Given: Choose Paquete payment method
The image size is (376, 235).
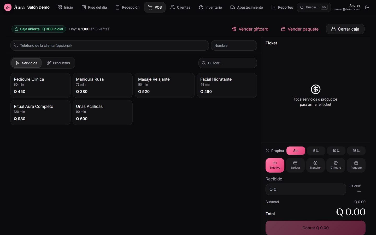Looking at the screenshot, I should tap(356, 165).
